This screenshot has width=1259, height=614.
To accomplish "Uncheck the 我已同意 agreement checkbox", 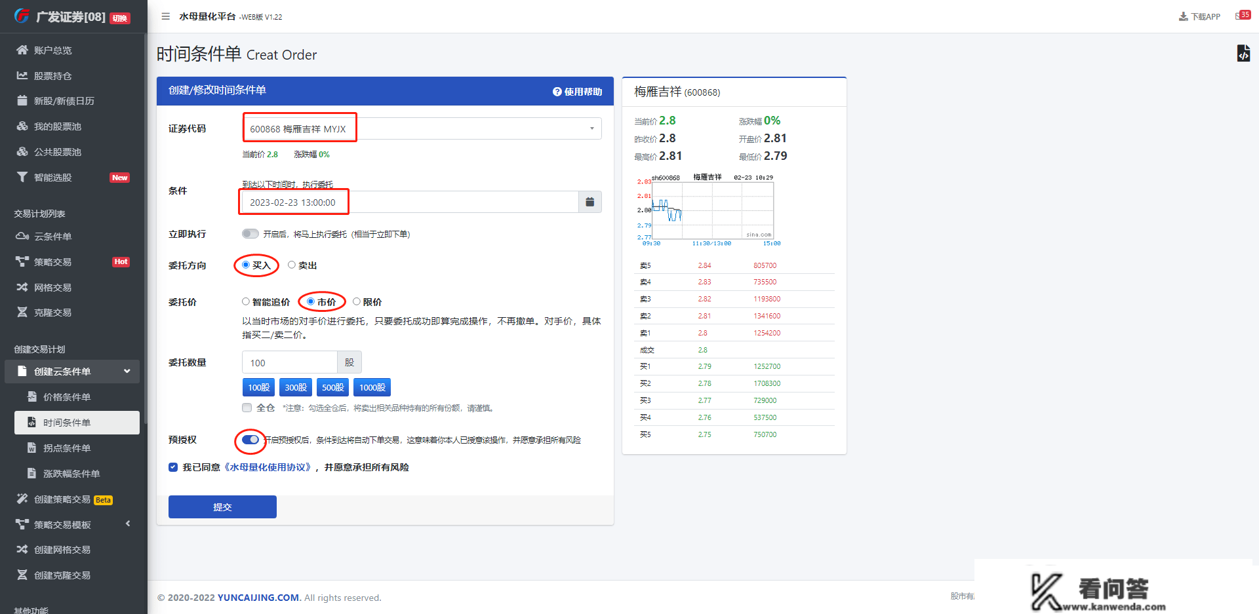I will (x=173, y=467).
